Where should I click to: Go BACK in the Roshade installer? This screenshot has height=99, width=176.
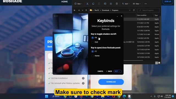(109, 71)
